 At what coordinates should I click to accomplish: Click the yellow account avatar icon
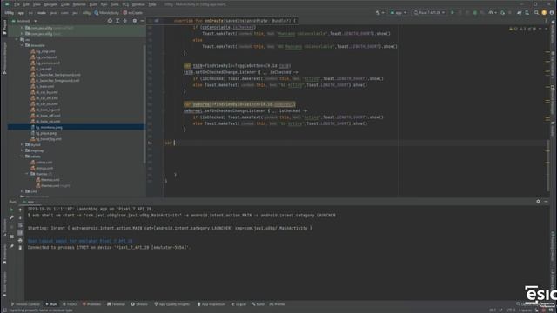tap(544, 12)
